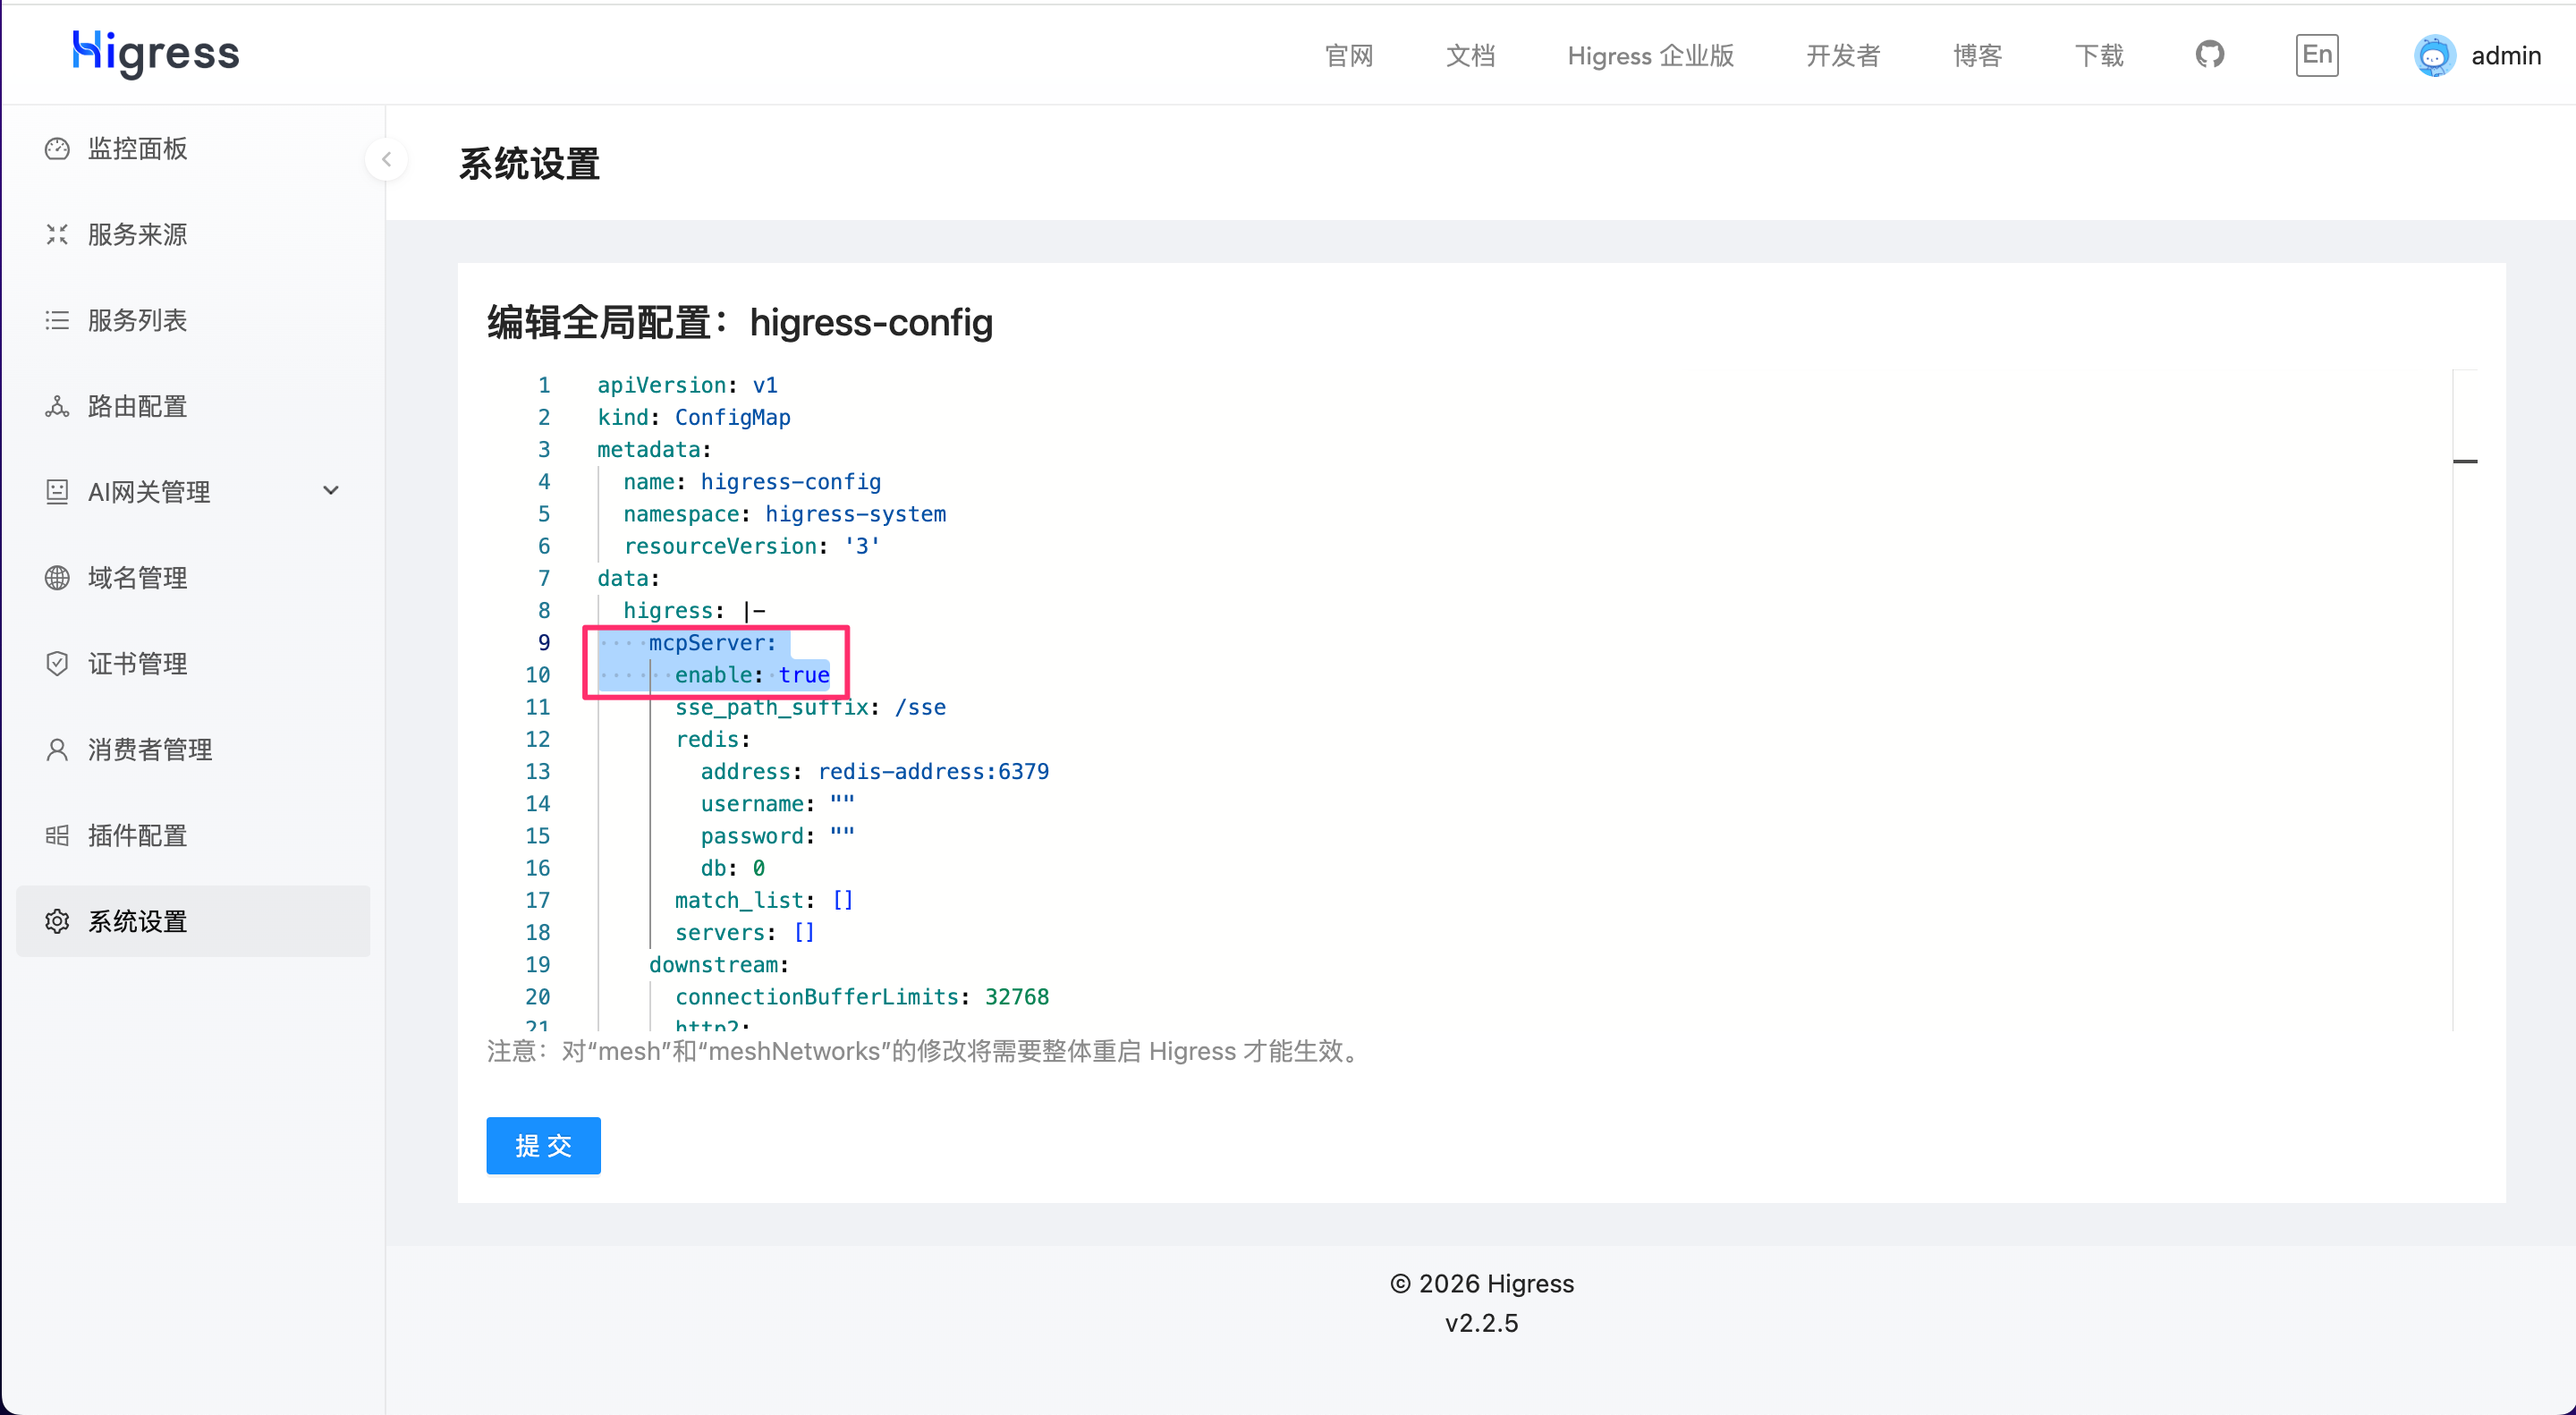Submit the config with 提交 button
Viewport: 2576px width, 1415px height.
pos(543,1146)
